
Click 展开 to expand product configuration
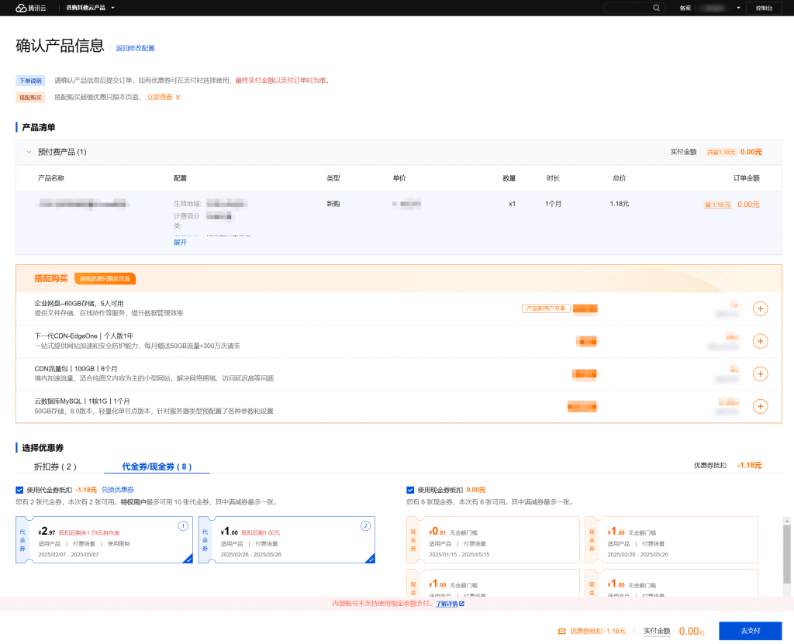pos(180,243)
